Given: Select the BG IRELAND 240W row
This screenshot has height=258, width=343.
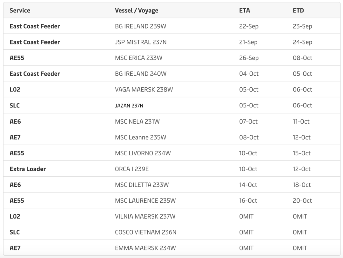Looking at the screenshot, I should click(140, 74).
